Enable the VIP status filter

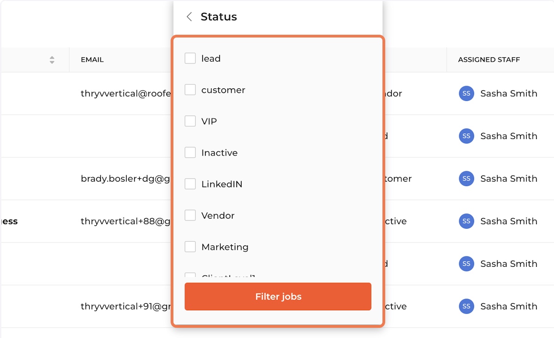pos(190,121)
